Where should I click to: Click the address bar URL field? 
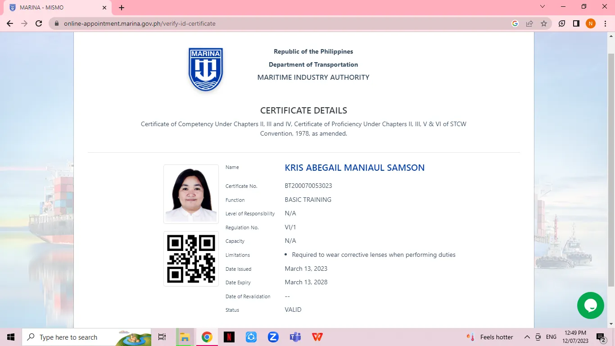point(270,23)
